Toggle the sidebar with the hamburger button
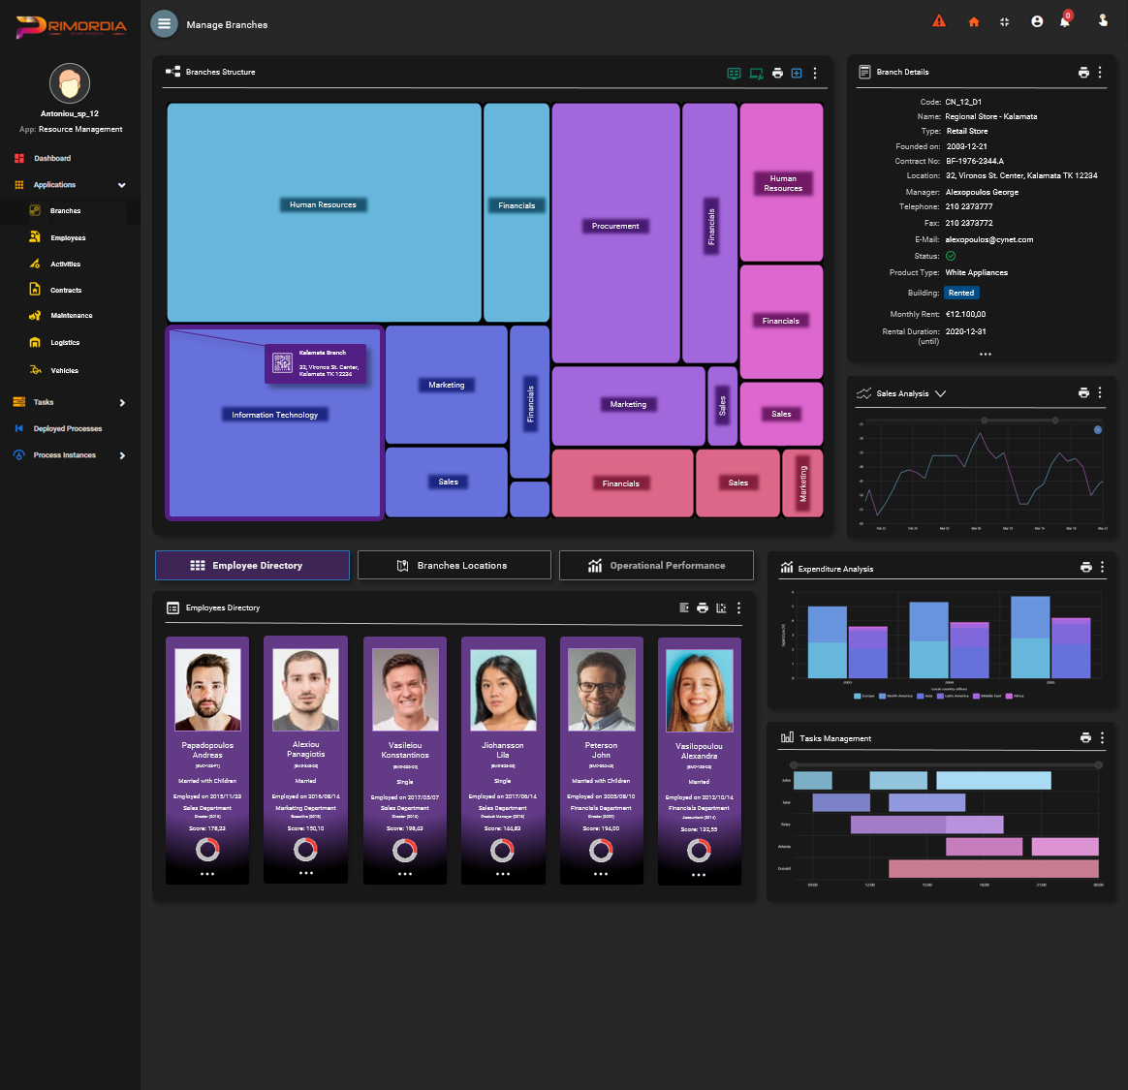Viewport: 1128px width, 1090px height. [164, 24]
